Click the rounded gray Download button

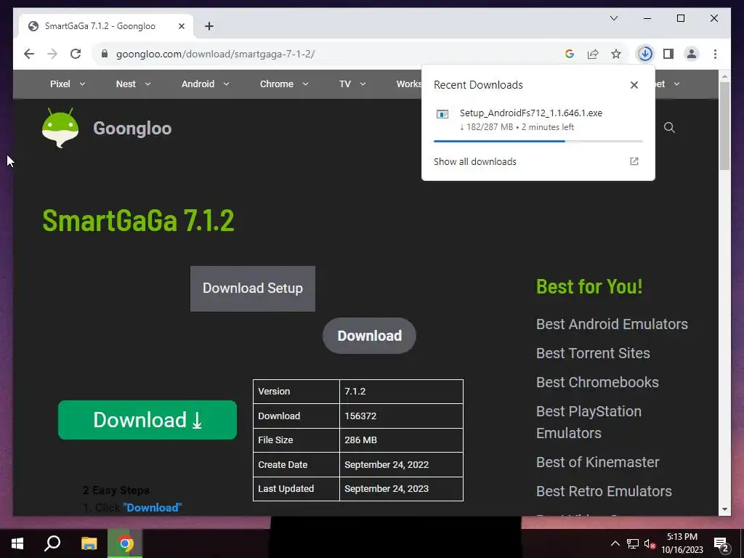tap(369, 336)
